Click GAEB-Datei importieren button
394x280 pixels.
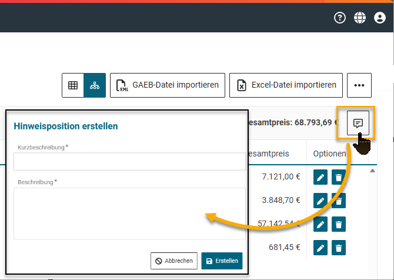click(x=167, y=85)
